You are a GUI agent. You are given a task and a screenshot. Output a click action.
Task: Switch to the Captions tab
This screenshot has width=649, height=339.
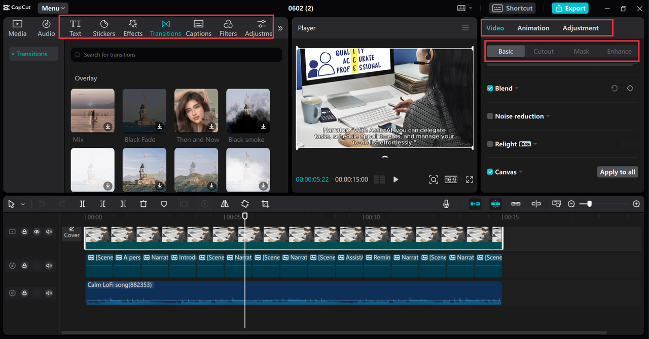[x=198, y=28]
